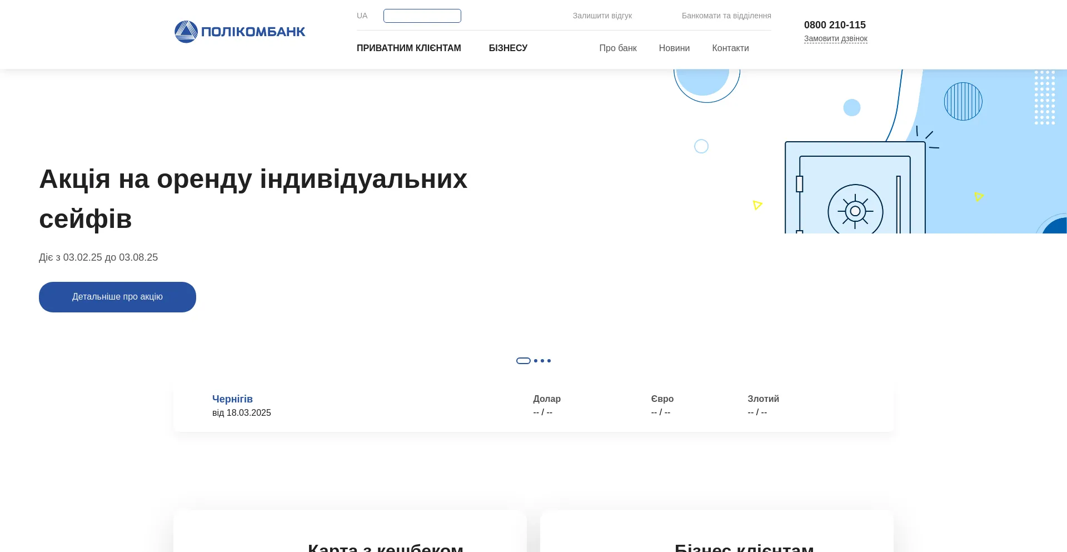Click the Полікомбанк logo

[x=240, y=32]
